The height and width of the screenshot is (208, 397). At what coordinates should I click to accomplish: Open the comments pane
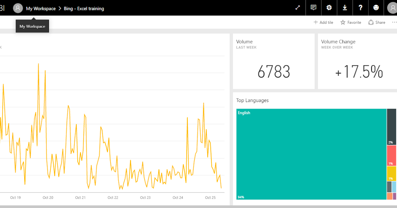(x=313, y=8)
